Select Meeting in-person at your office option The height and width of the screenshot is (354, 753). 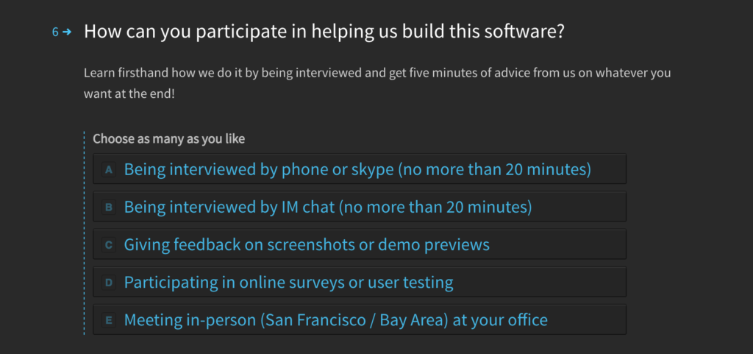[359, 320]
